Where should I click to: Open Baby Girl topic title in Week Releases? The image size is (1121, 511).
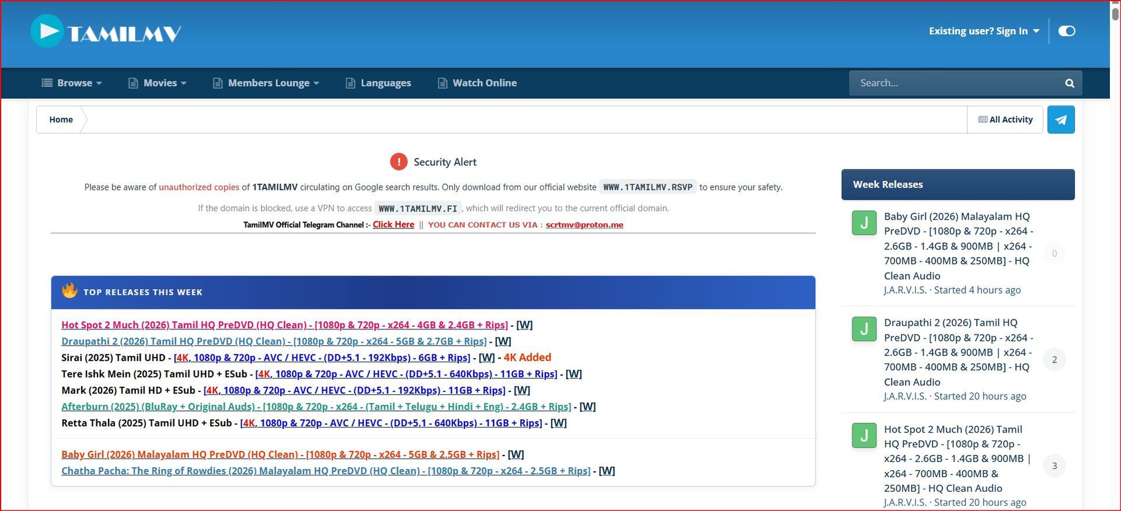coord(959,246)
